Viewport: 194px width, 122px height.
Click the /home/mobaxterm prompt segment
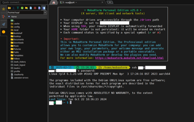point(114,67)
